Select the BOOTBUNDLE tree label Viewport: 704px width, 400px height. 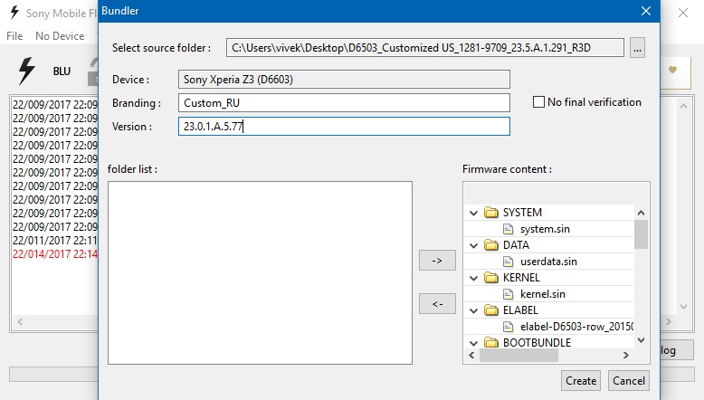(x=537, y=343)
